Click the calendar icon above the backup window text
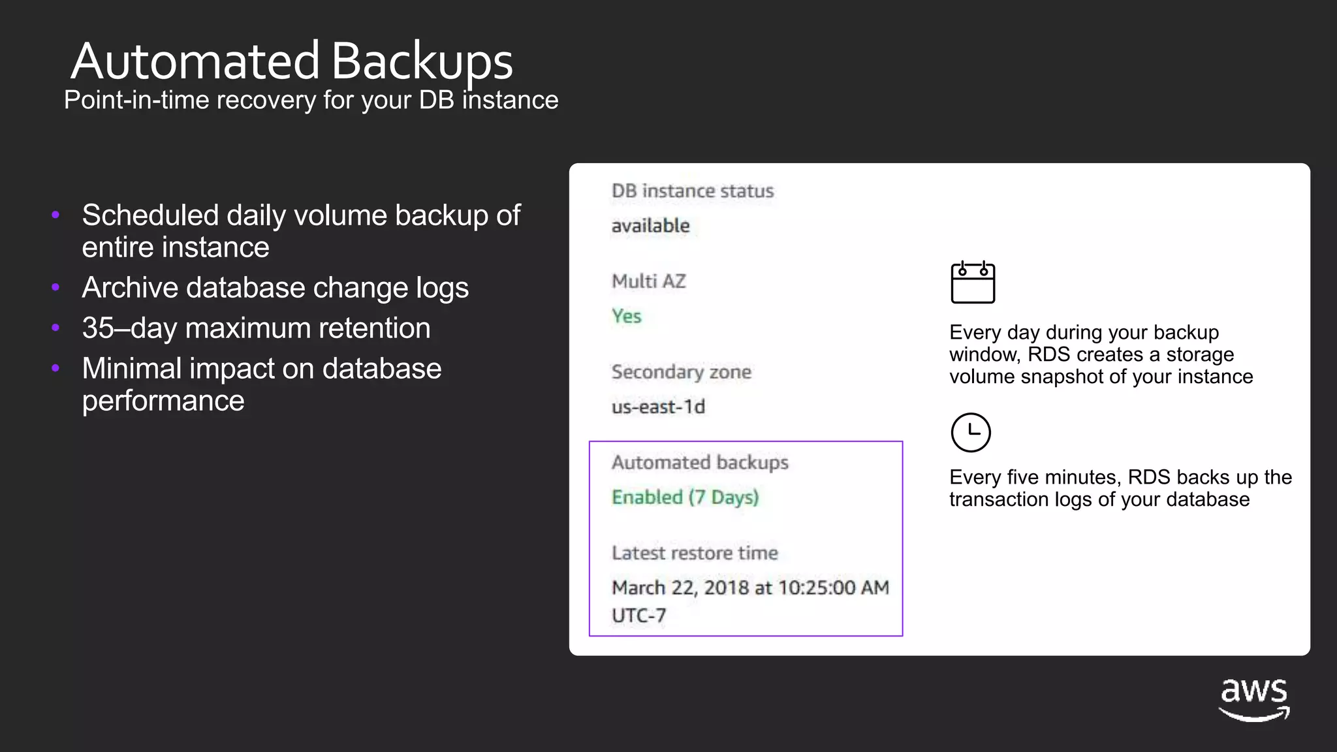The image size is (1337, 752). point(973,282)
